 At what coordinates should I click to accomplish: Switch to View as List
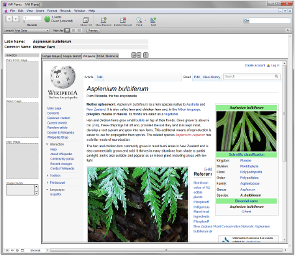(74, 31)
